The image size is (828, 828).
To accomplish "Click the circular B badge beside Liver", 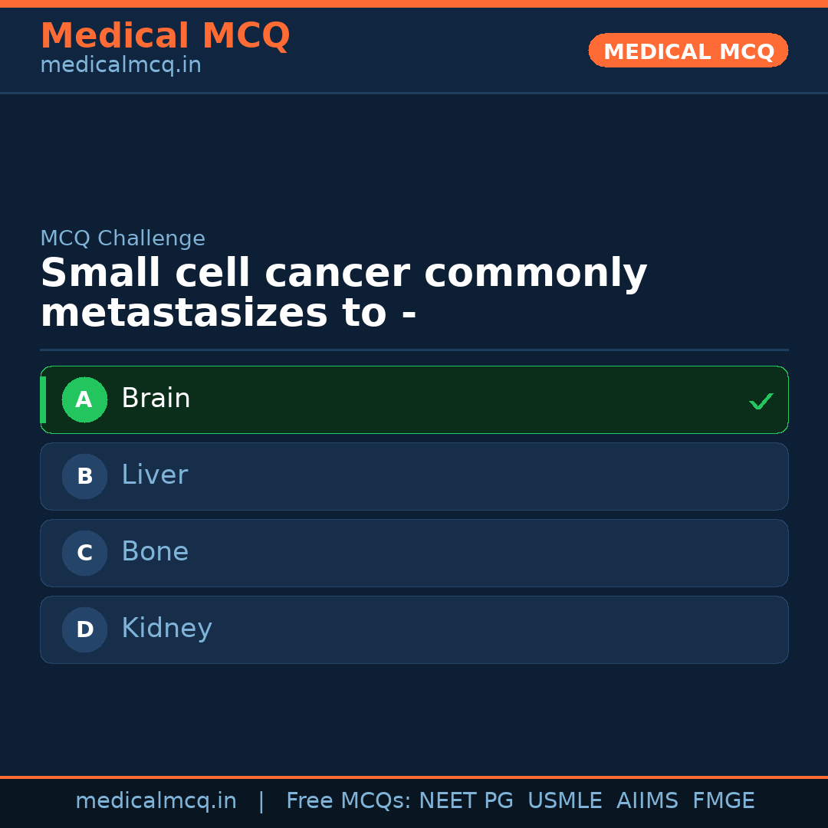I will point(84,476).
